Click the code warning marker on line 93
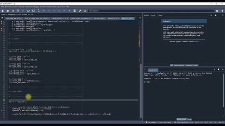The width and height of the screenshot is (225, 126). 1,111
